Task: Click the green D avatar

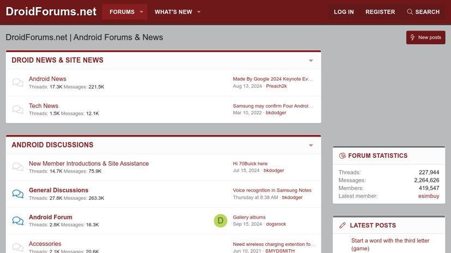Action: click(221, 220)
